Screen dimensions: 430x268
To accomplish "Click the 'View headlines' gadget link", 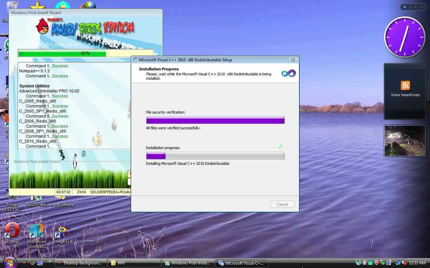I will (405, 95).
